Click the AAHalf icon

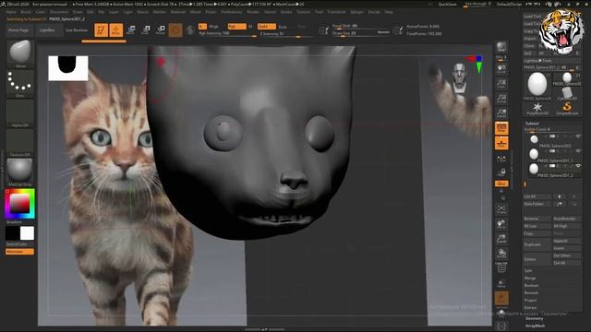501,113
